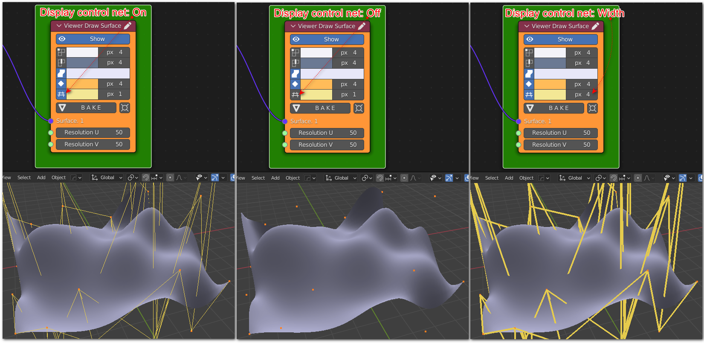Screen dimensions: 704x343
Task: Open Global orientation dropdown in right viewport
Action: click(x=574, y=178)
